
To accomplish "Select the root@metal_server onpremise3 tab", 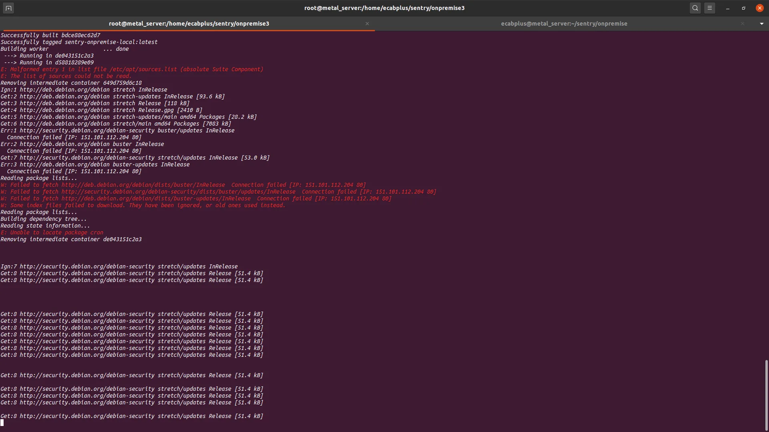I will pos(189,24).
